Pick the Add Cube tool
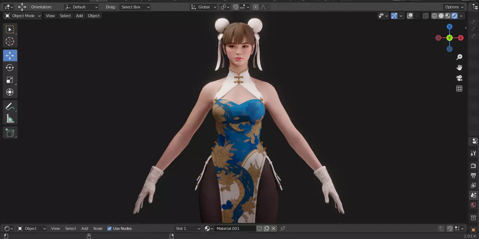Viewport: 479px width, 239px height. point(10,133)
